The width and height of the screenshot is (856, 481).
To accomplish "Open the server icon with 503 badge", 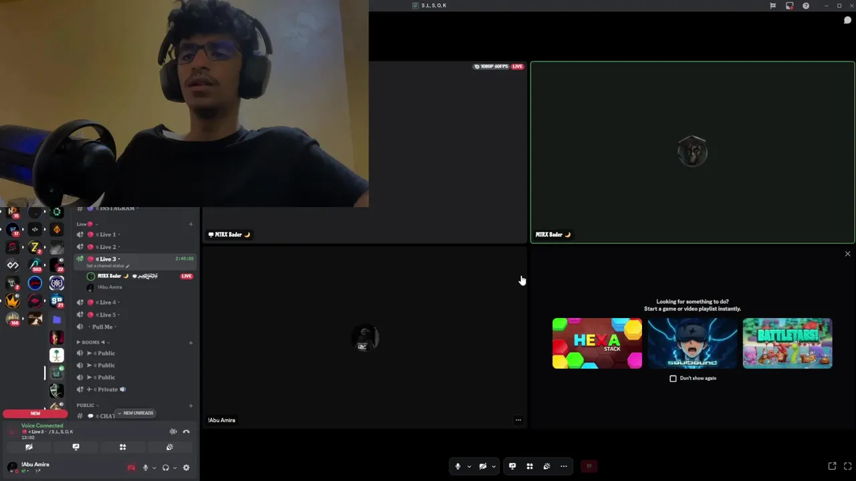I will (x=35, y=265).
